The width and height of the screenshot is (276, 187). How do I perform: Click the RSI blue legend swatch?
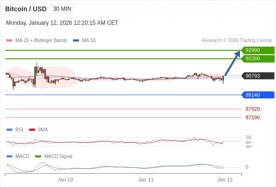9,130
